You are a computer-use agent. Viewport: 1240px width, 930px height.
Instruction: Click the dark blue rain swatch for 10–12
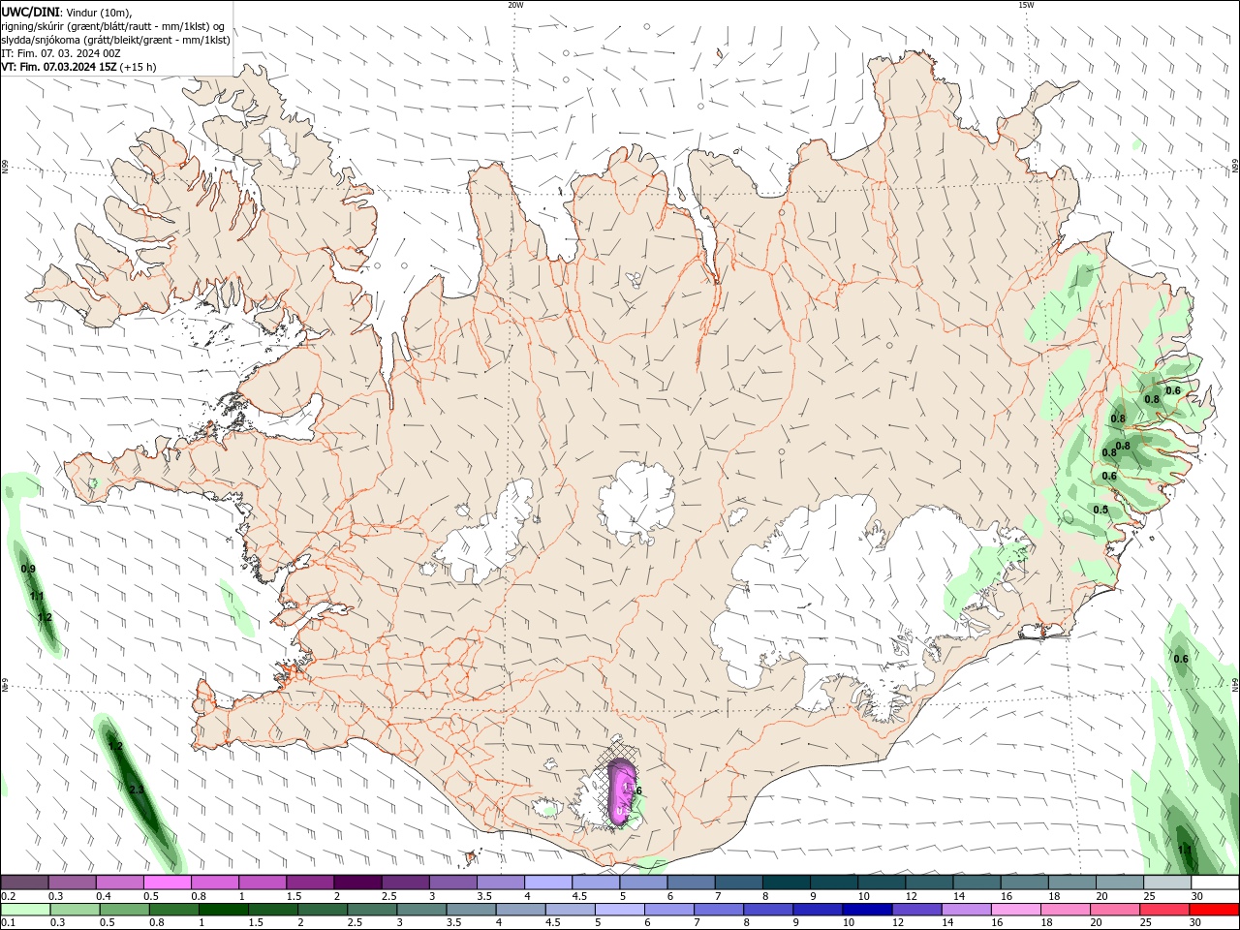pyautogui.click(x=866, y=910)
